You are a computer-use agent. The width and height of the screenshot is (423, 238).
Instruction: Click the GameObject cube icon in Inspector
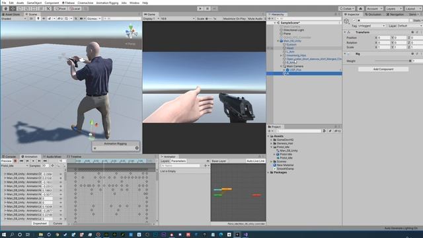(346, 21)
